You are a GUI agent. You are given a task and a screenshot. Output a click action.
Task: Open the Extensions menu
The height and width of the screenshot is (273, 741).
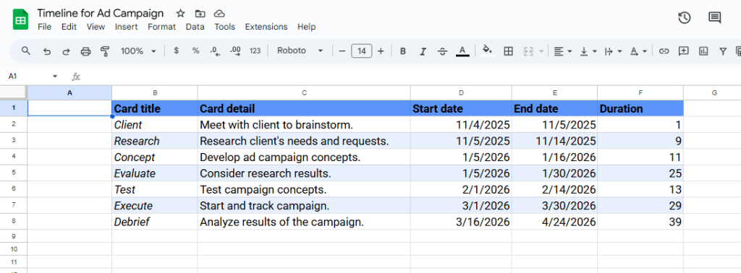[x=266, y=27]
